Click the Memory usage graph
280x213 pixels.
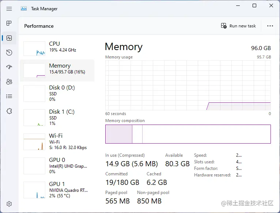[x=188, y=85]
